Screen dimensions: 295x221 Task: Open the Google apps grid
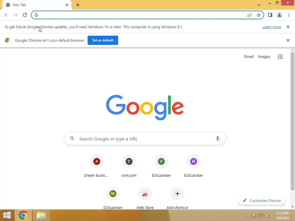click(x=280, y=57)
